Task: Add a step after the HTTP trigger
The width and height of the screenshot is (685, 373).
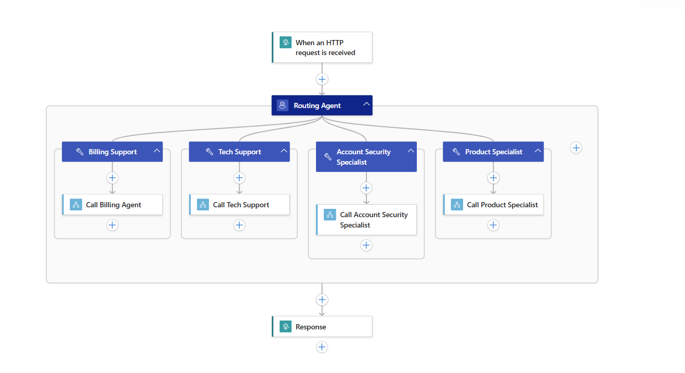Action: (322, 79)
